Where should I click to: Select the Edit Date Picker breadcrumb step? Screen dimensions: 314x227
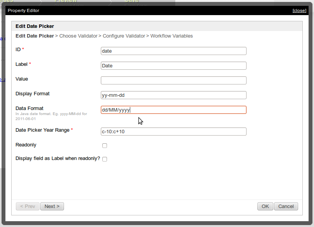(35, 36)
